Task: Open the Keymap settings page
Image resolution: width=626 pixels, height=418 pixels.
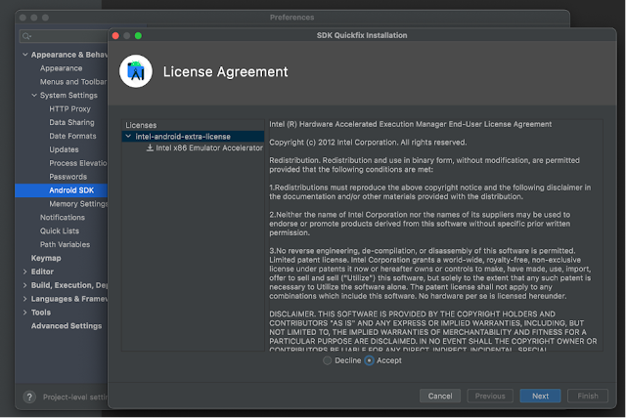Action: (x=46, y=258)
